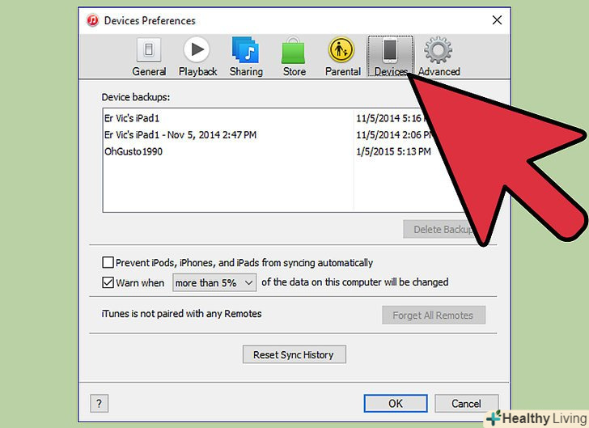Select the Devices preferences tab
The height and width of the screenshot is (428, 589).
point(390,57)
